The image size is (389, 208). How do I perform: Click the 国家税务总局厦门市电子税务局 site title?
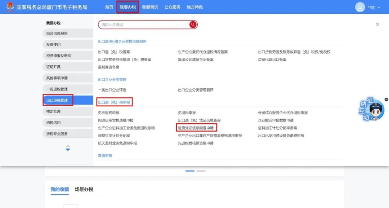[x=52, y=7]
